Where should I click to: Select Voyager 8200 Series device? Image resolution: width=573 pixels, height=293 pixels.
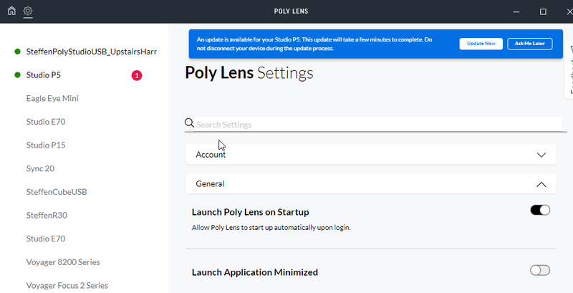[63, 262]
